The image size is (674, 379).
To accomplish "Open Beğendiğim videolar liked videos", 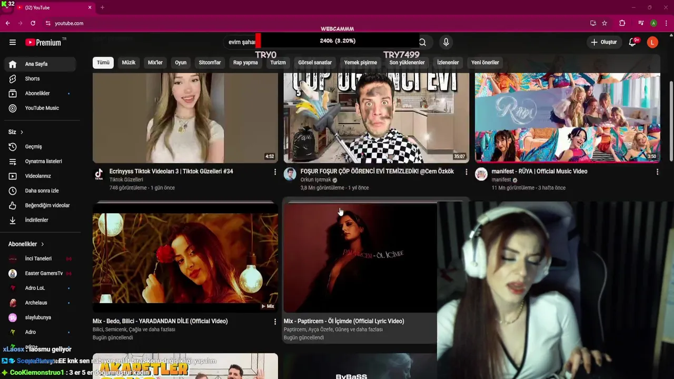I will point(40,206).
